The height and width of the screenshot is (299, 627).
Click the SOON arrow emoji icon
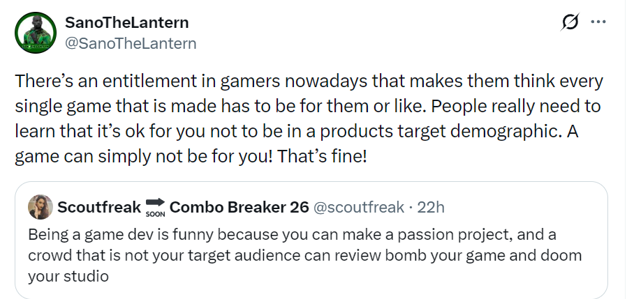click(x=156, y=208)
